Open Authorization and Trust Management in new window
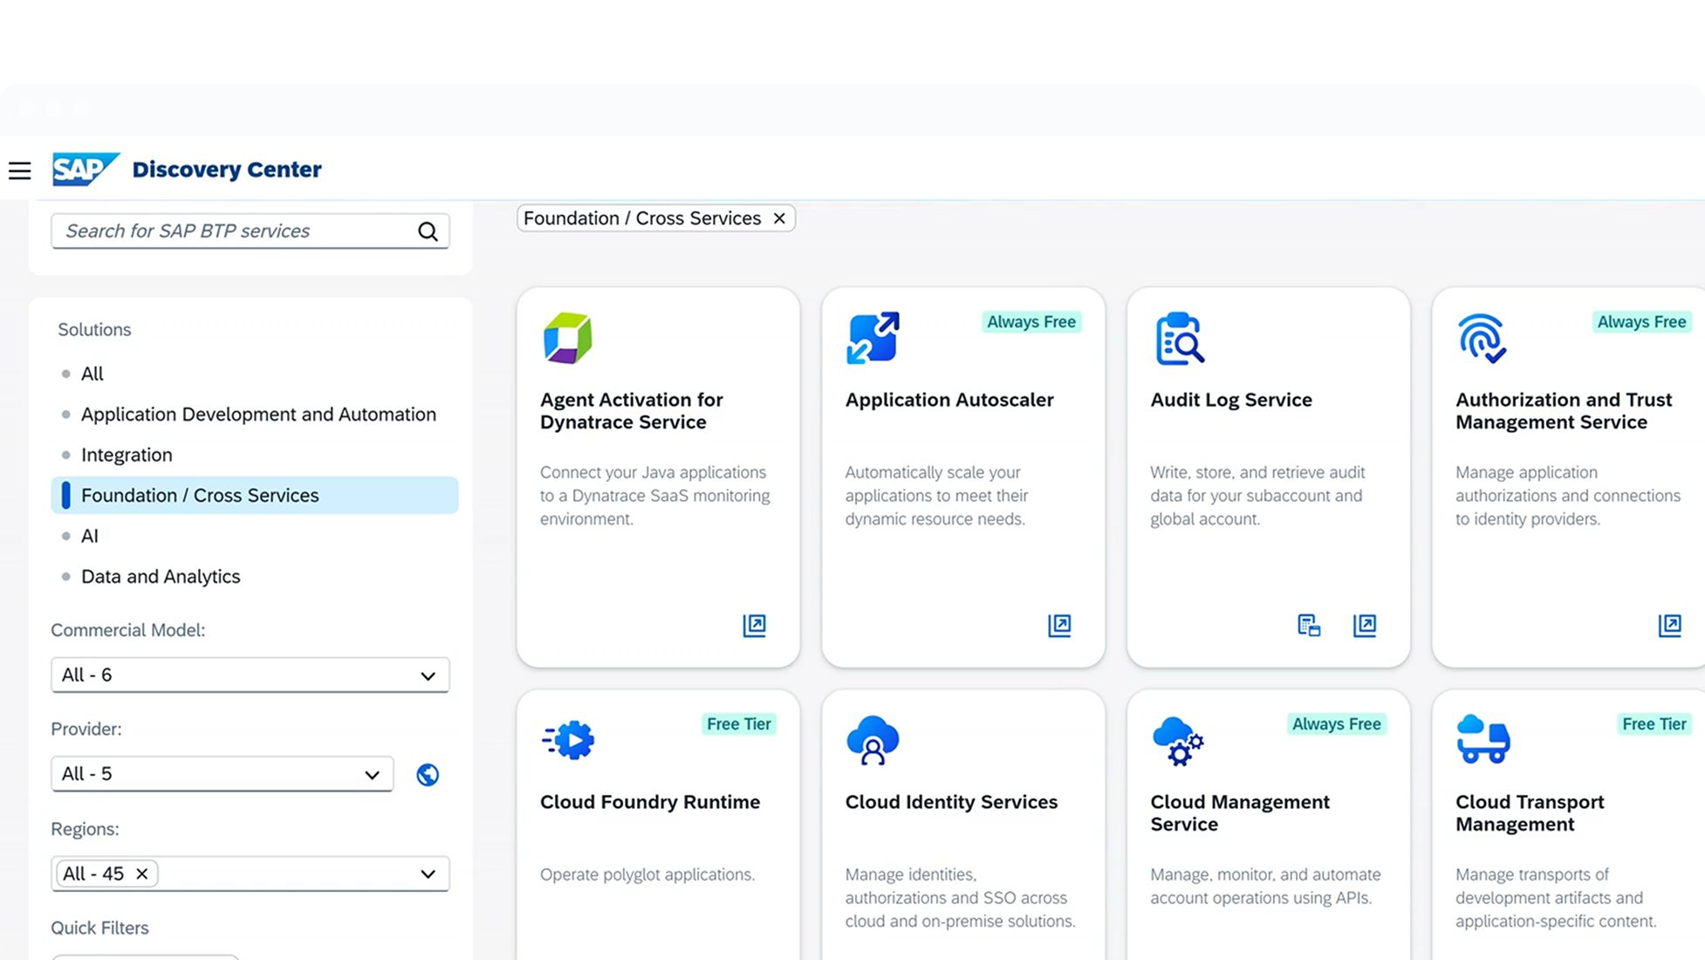 coord(1669,625)
